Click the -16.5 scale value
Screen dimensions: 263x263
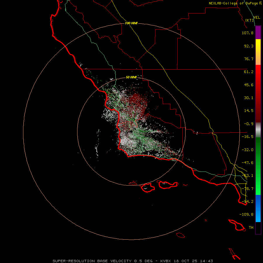pos(248,137)
